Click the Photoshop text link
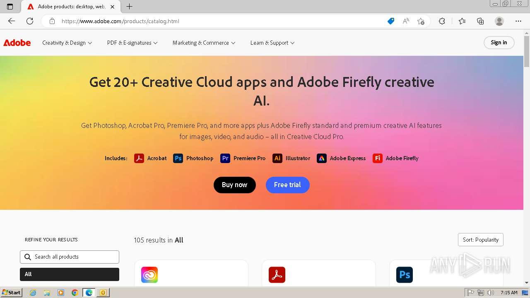Image resolution: width=530 pixels, height=298 pixels. (x=200, y=158)
